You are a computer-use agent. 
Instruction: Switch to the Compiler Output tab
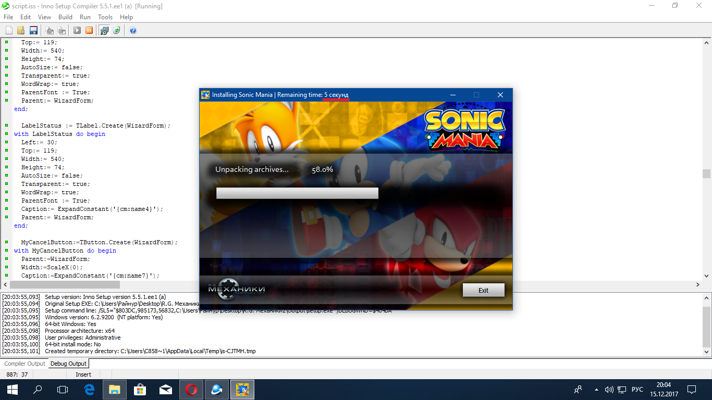pos(24,364)
